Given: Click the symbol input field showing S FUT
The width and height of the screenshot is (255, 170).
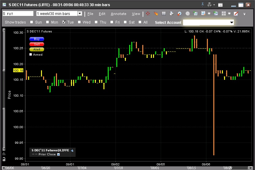Looking at the screenshot, I should tap(18, 14).
